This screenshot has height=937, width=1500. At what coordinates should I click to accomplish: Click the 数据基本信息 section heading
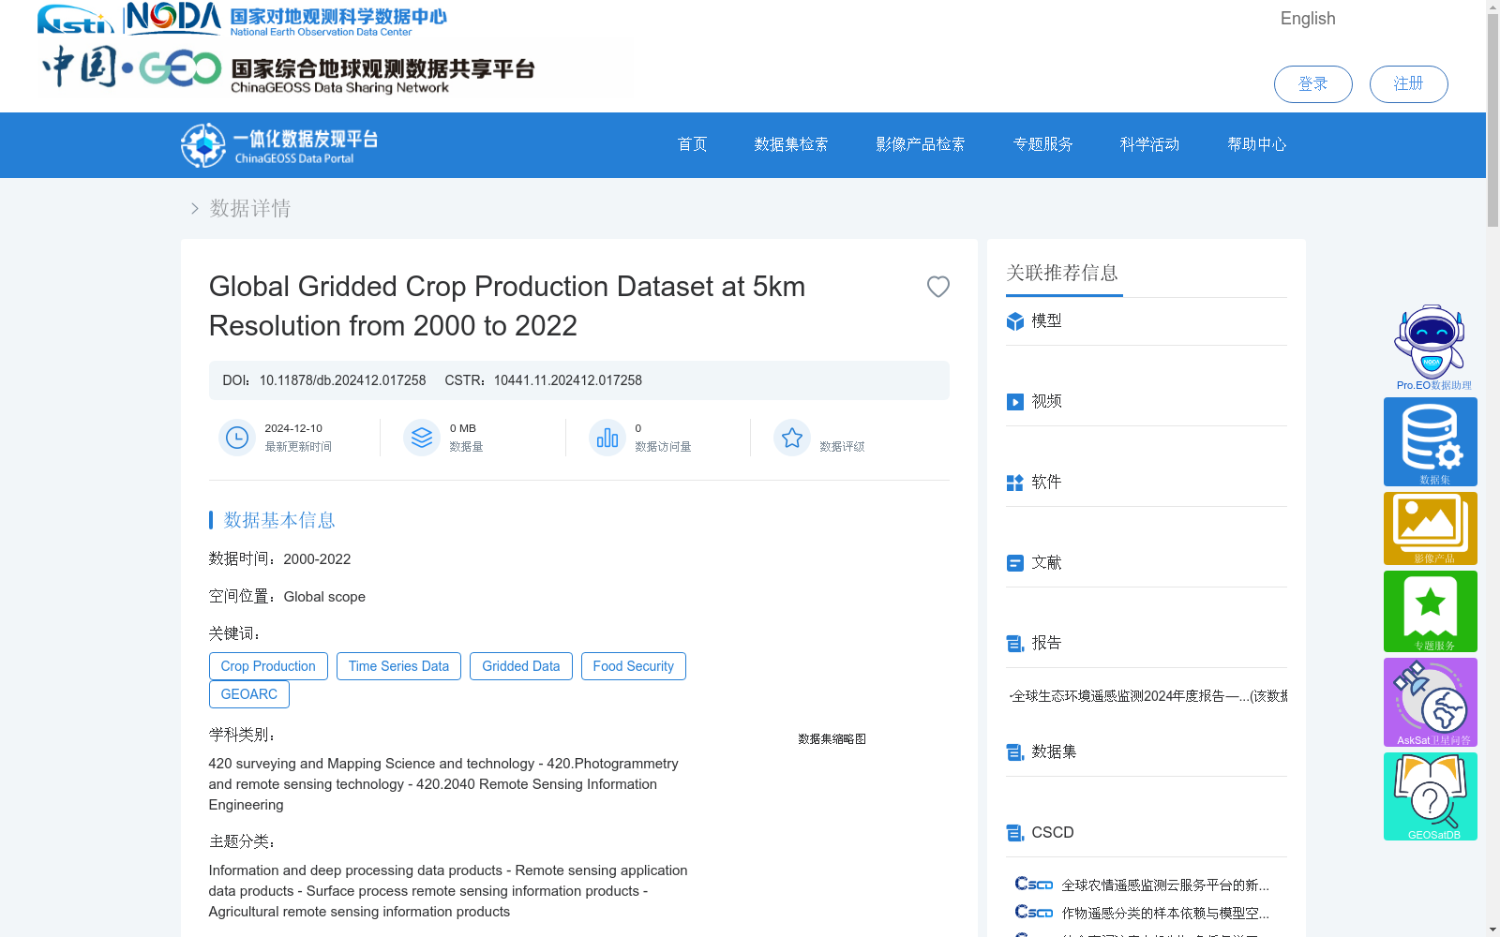tap(279, 520)
